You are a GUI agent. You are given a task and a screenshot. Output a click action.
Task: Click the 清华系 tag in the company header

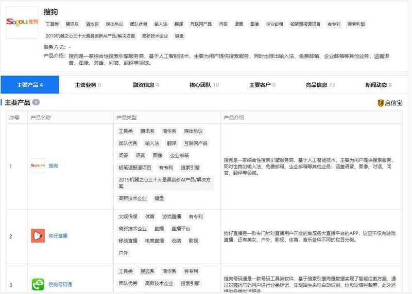coord(92,24)
